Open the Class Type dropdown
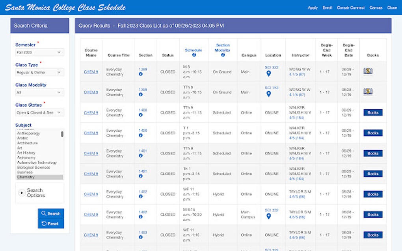Image resolution: width=402 pixels, height=251 pixels. tap(39, 72)
